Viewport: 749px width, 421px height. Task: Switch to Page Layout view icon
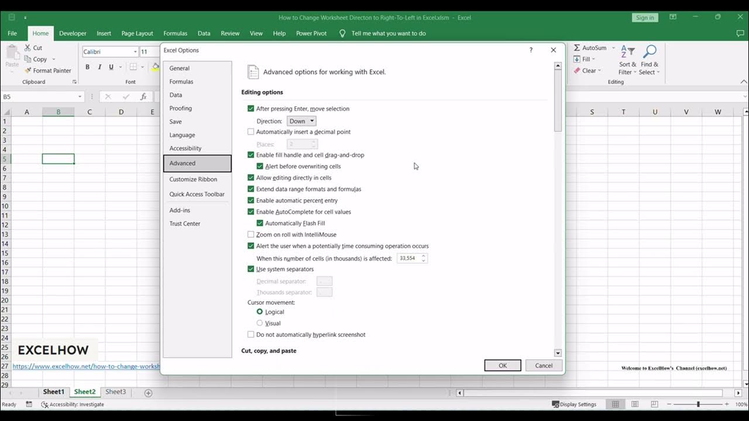pos(635,404)
